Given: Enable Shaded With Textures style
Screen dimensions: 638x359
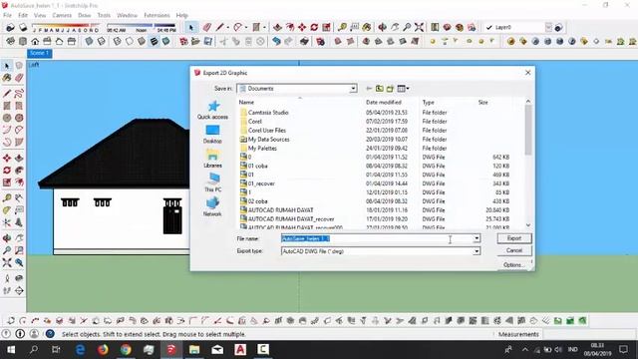Looking at the screenshot, I should 154,41.
